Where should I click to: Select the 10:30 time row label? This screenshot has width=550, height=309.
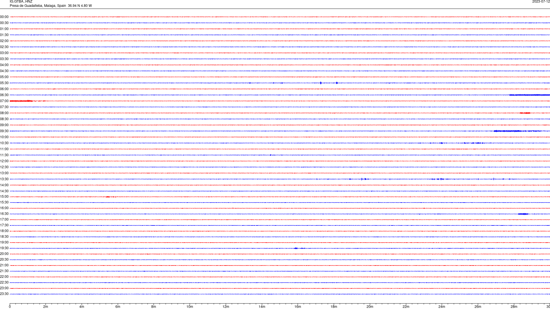pyautogui.click(x=4, y=143)
